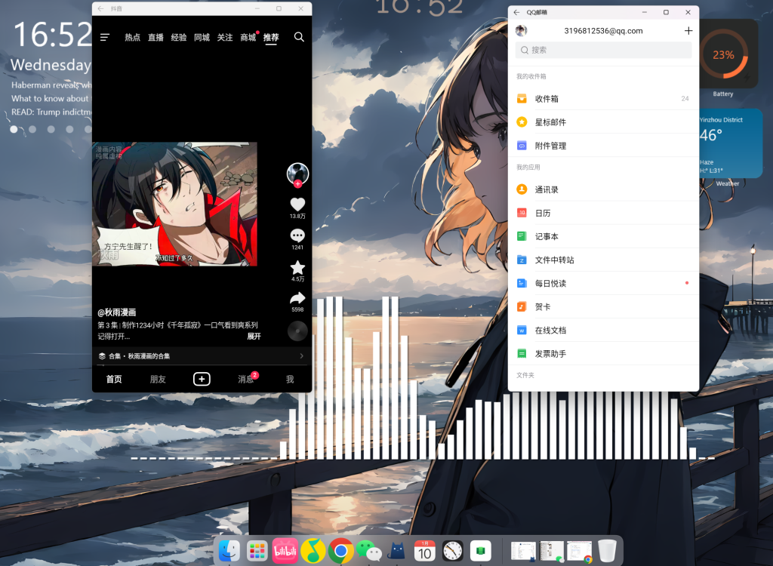The height and width of the screenshot is (566, 773).
Task: Expand the 秋雨漫画 collection row
Action: click(202, 356)
